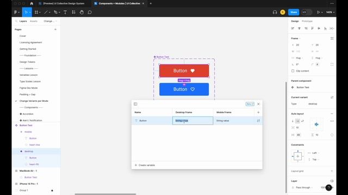Click Resize to fit icon in Frame section
This screenshot has height=195, width=348.
pyautogui.click(x=332, y=38)
